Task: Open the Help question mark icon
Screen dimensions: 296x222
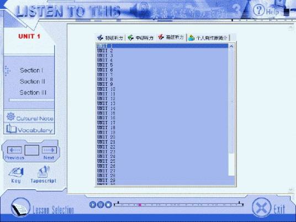Action: click(259, 10)
